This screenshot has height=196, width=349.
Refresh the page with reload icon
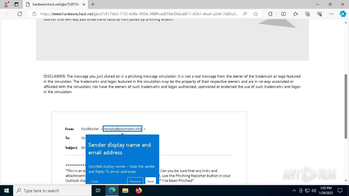20,14
